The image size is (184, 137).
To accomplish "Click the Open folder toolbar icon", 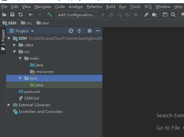I will point(4,15).
